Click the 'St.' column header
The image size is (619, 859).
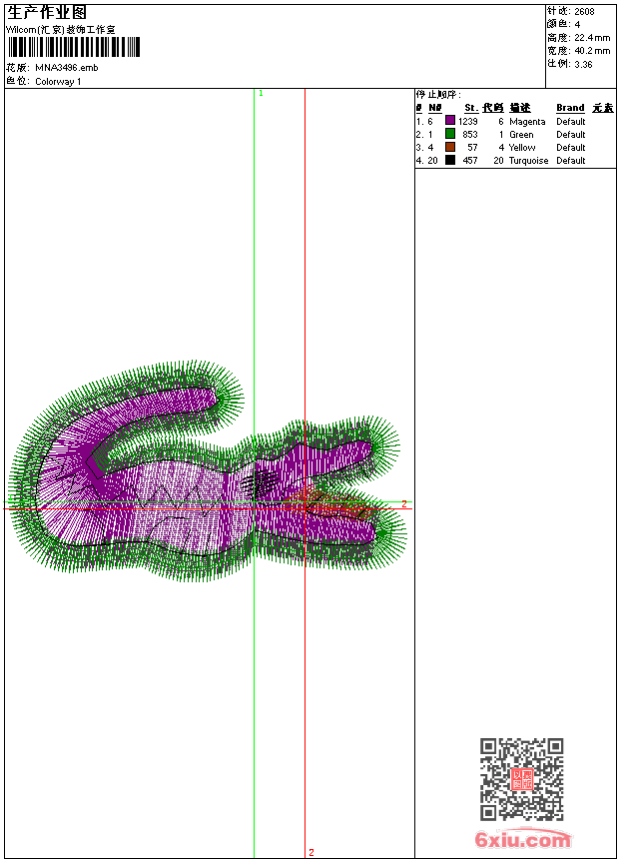pyautogui.click(x=471, y=108)
